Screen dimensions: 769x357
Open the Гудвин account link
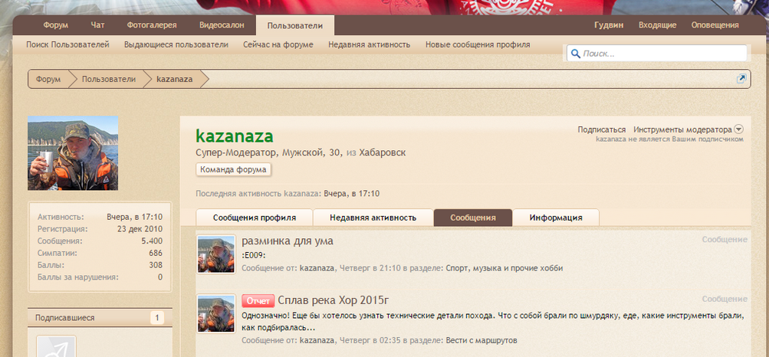pyautogui.click(x=609, y=25)
